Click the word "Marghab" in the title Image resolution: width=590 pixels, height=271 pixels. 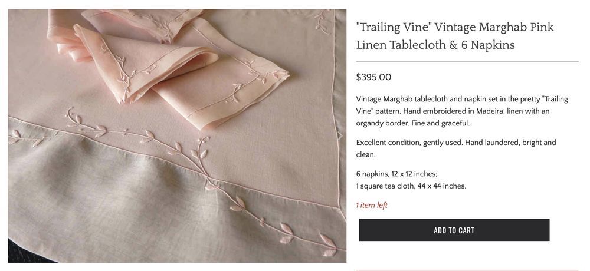click(501, 27)
